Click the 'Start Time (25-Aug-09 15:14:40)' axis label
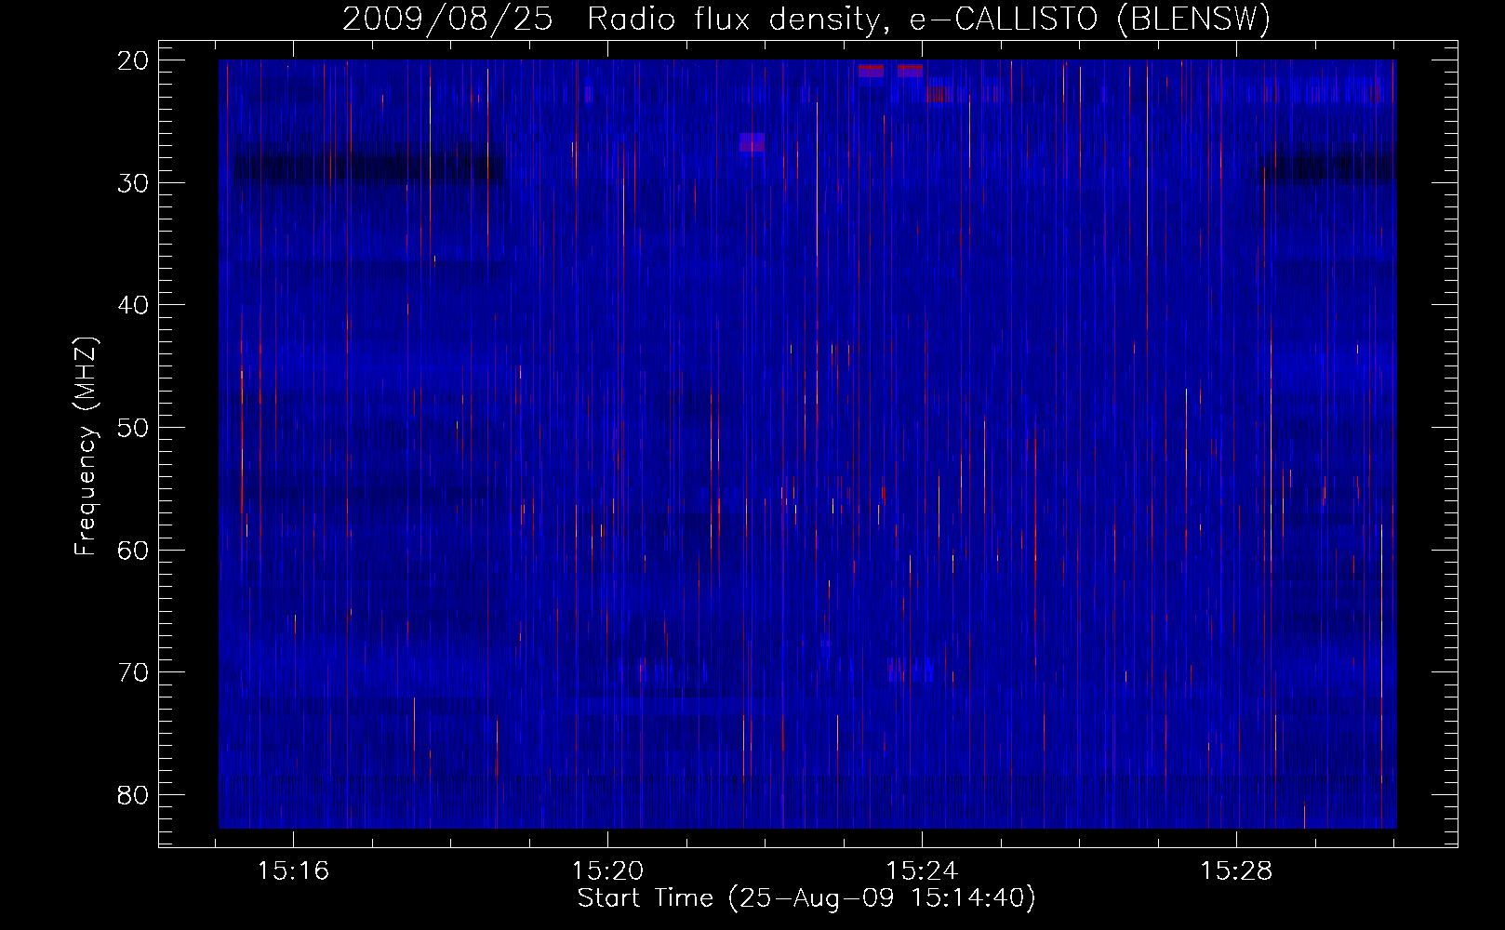This screenshot has height=930, width=1505. 806,898
